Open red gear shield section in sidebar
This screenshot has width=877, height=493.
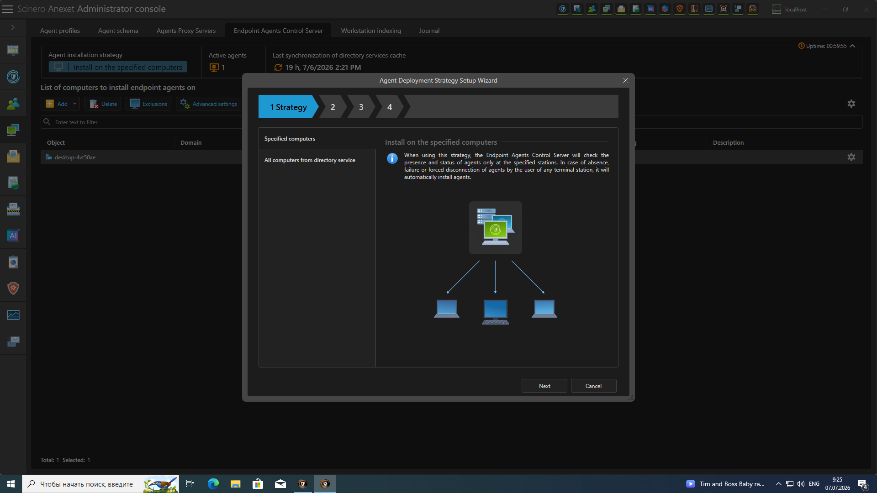click(x=13, y=288)
